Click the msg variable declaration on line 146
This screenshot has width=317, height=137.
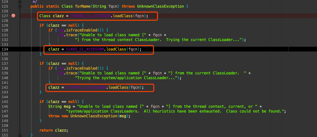tap(68, 106)
